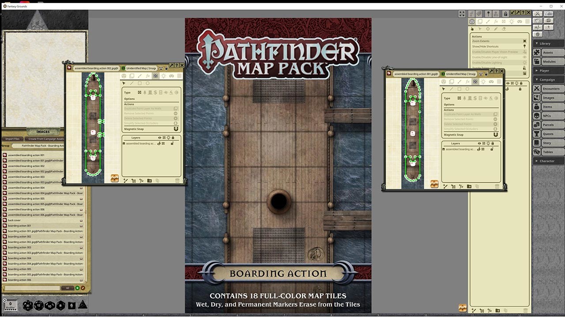The image size is (565, 317).
Task: Roll the d20 die in the dice tray
Action: tap(27, 305)
